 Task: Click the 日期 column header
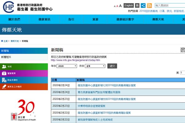64,80
